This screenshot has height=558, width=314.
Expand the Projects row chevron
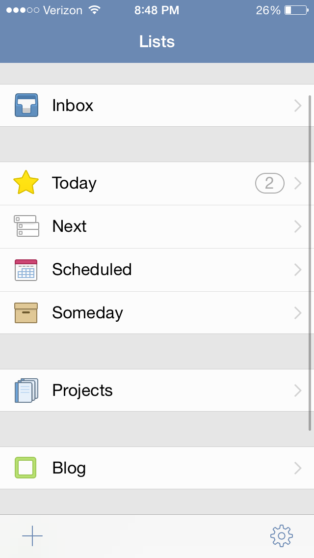(297, 391)
